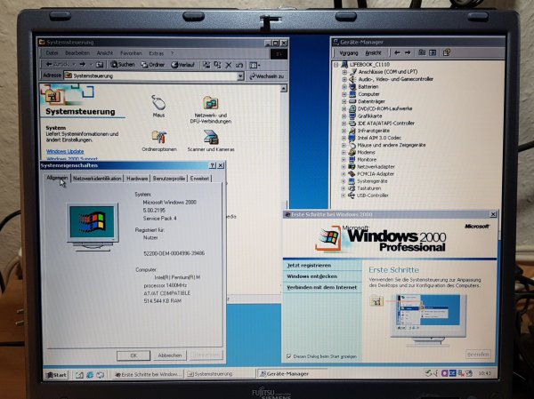The width and height of the screenshot is (534, 399).
Task: Switch to Systemsteuerung taskbar button
Action: tap(220, 374)
